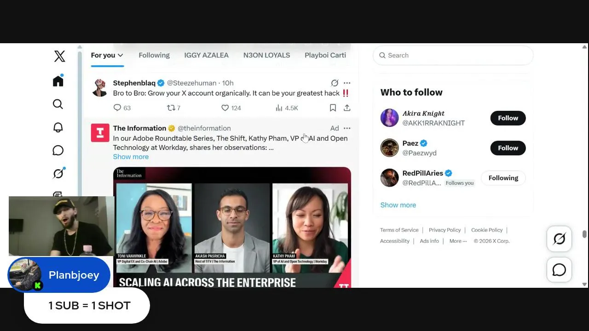Open the Explore magnifier icon in sidebar
Image resolution: width=589 pixels, height=331 pixels.
click(x=58, y=104)
